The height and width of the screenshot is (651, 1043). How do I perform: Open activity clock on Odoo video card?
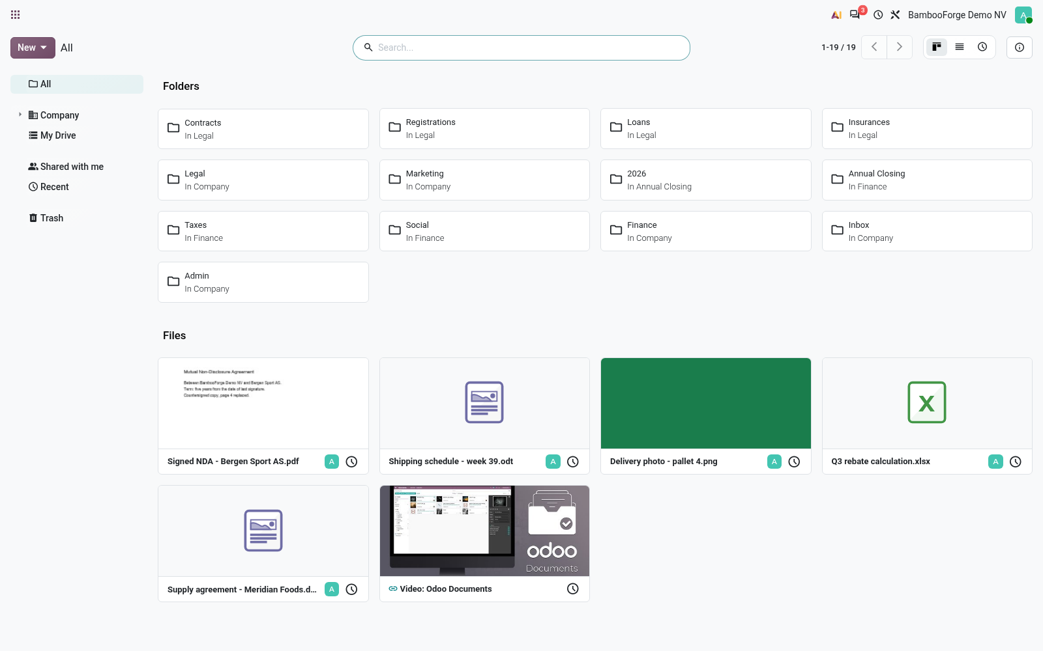pyautogui.click(x=573, y=589)
